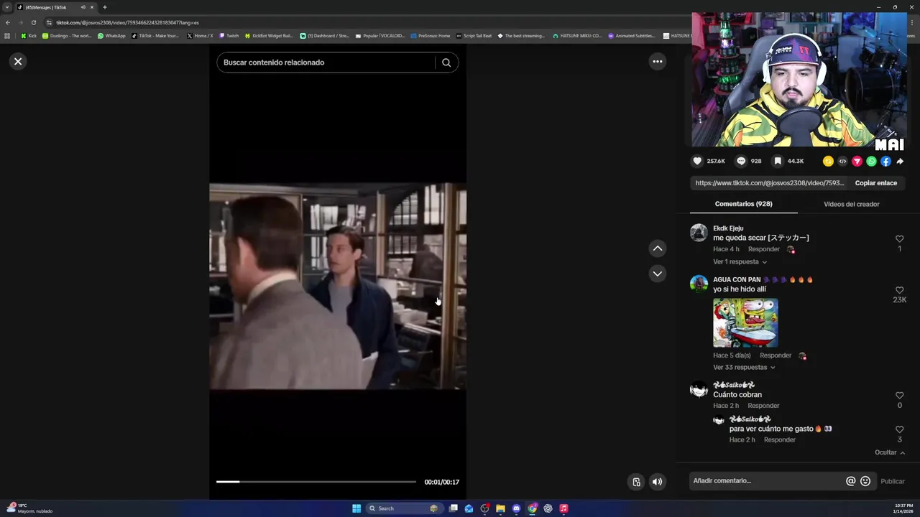
Task: Open the Kick bookmark
Action: tap(29, 36)
